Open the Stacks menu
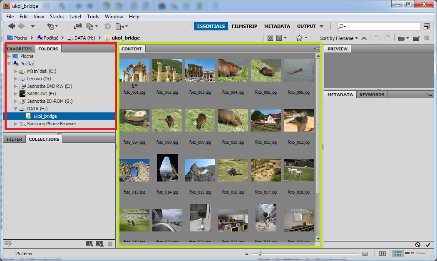 [57, 17]
